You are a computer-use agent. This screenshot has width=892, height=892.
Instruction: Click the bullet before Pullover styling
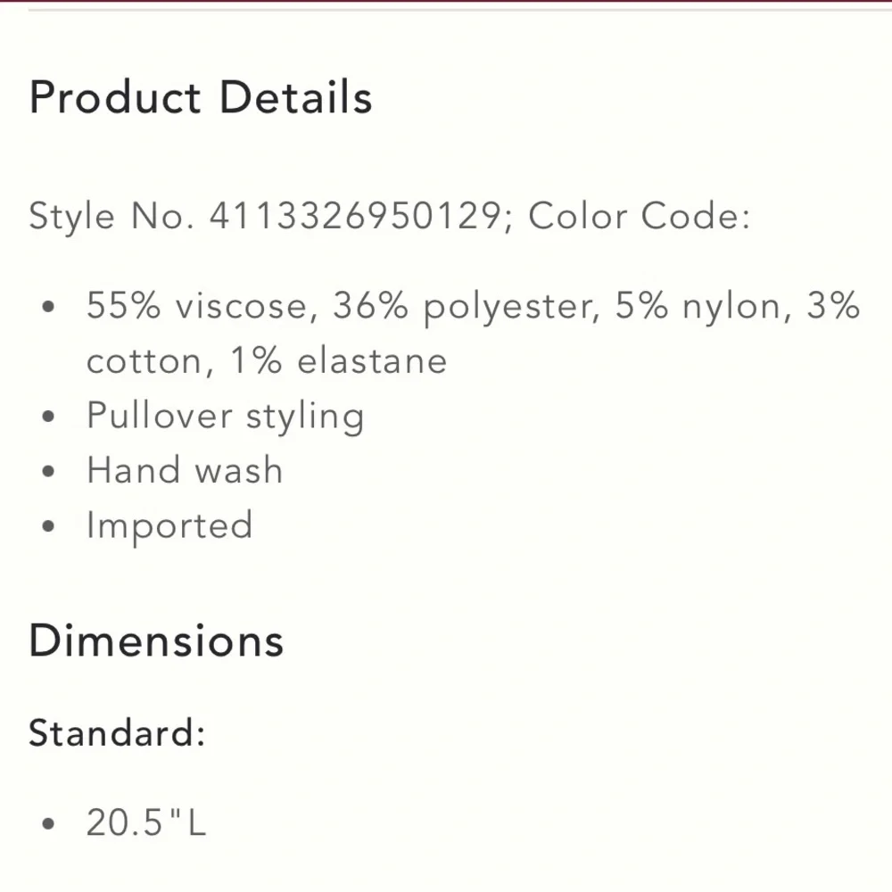[x=50, y=417]
